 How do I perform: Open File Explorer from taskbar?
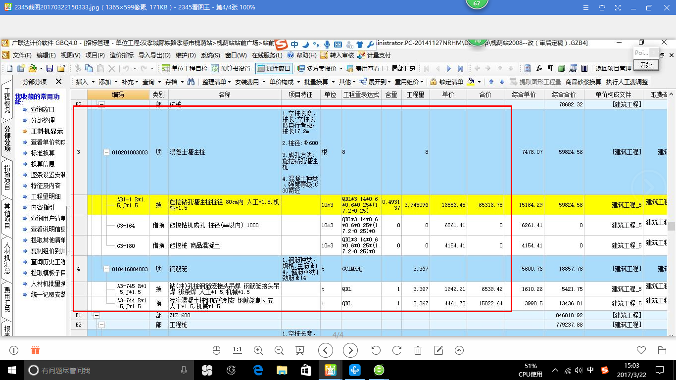282,370
